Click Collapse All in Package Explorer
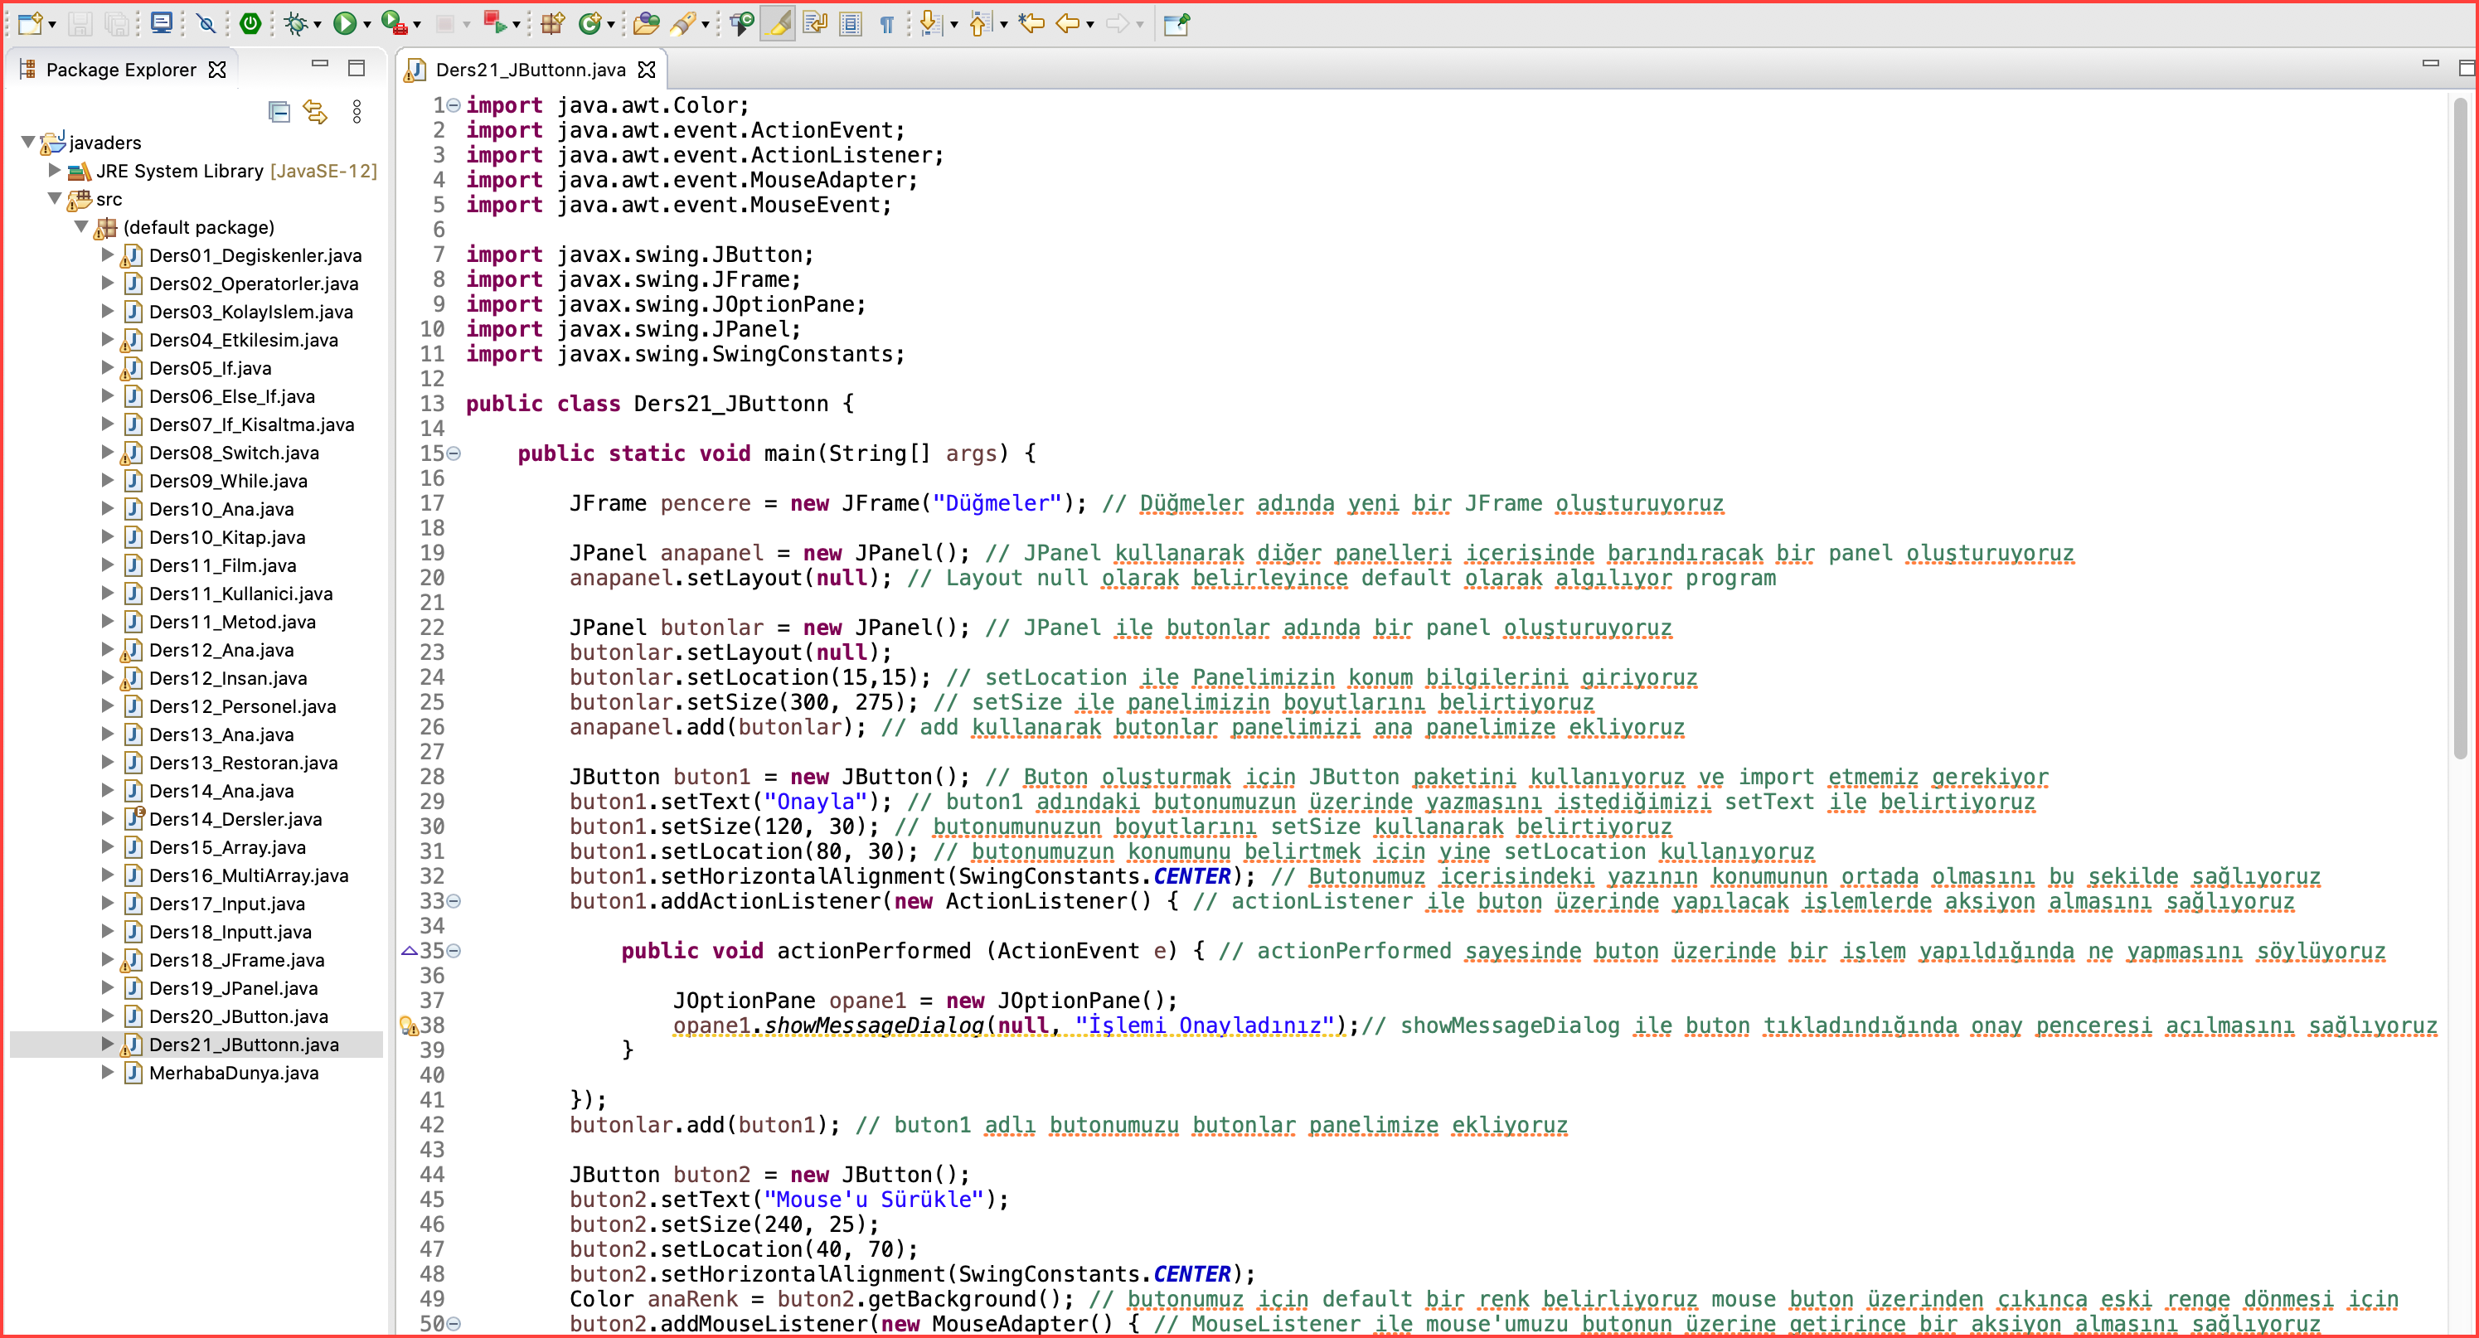Screen dimensions: 2479x1338 pos(279,112)
